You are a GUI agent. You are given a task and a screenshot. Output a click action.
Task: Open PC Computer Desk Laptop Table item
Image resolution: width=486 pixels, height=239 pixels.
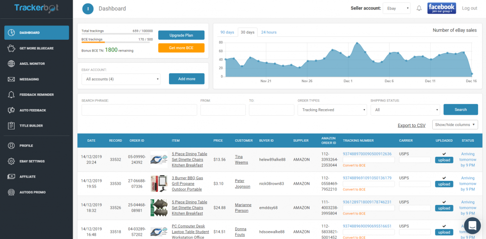point(190,231)
